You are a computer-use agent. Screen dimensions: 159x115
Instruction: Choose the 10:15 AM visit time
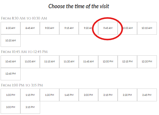coord(147,28)
